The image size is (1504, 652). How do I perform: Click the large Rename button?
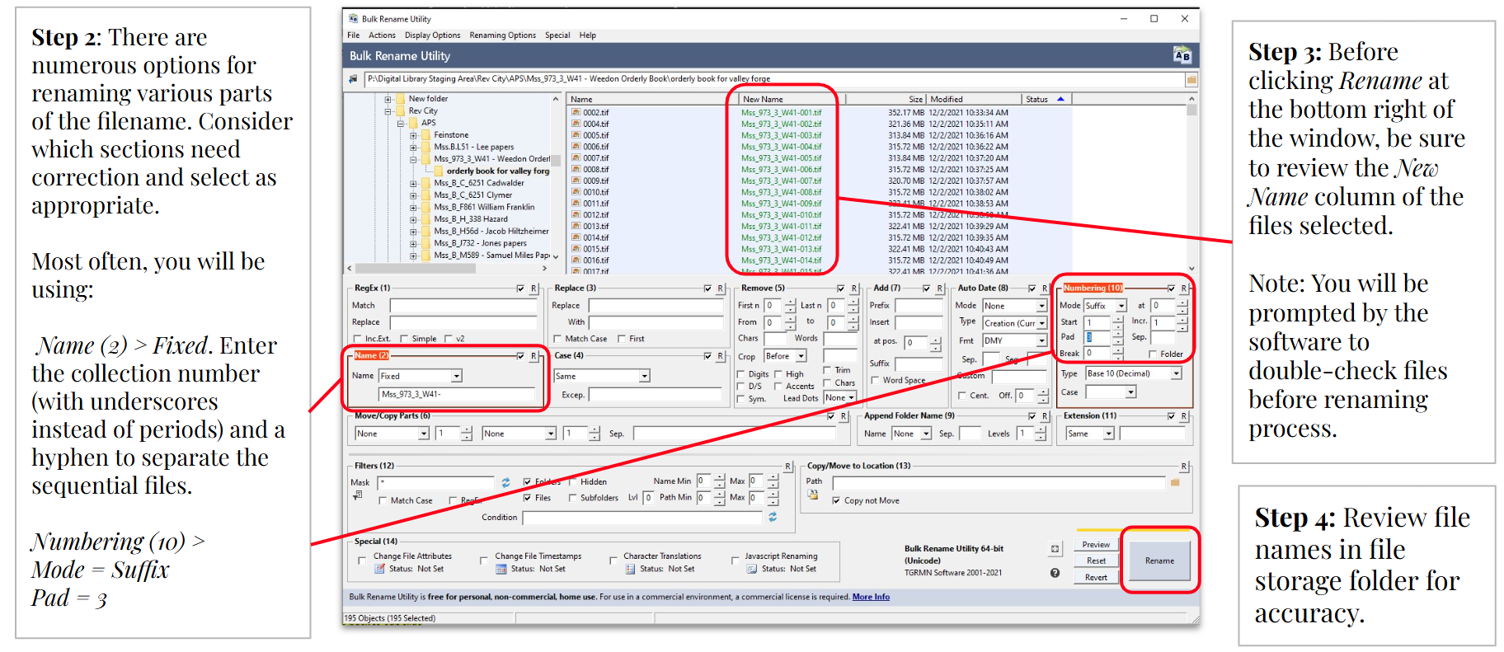coord(1159,561)
